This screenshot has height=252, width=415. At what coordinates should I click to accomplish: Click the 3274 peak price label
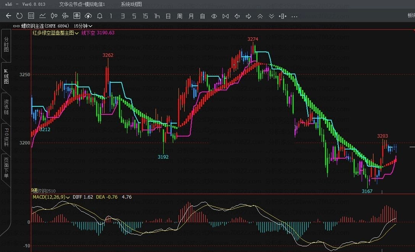(x=253, y=39)
